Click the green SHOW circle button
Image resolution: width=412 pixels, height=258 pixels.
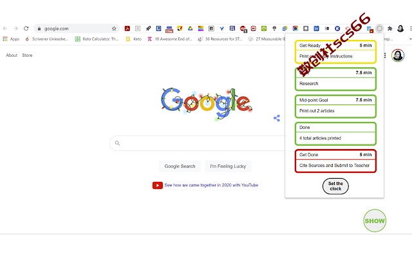click(375, 221)
